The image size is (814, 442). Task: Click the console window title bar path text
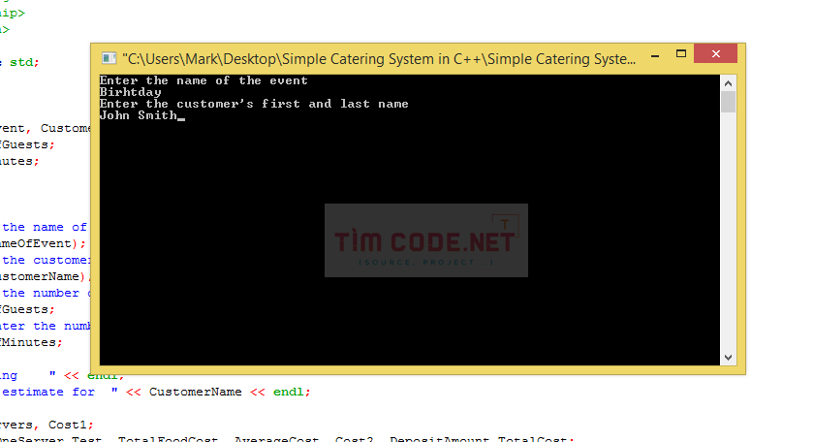pos(379,59)
